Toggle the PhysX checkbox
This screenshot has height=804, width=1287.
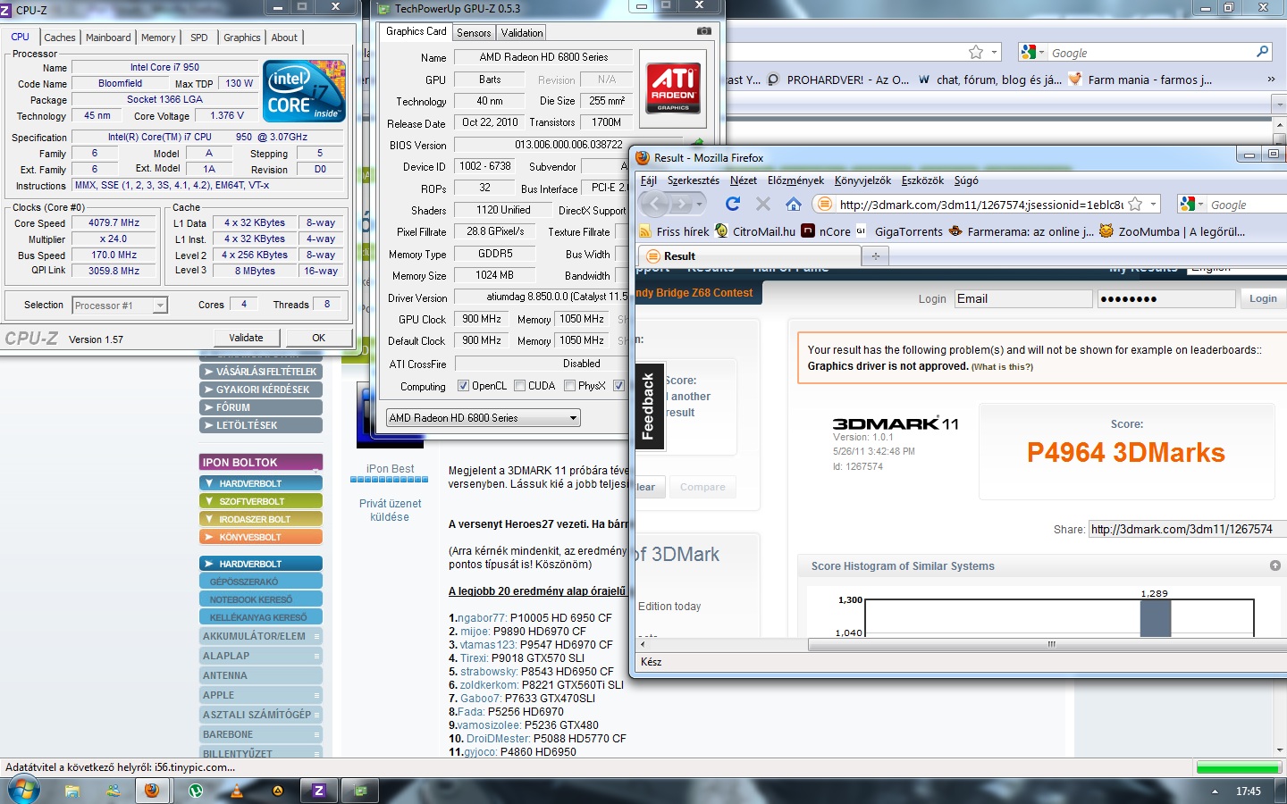pyautogui.click(x=569, y=386)
